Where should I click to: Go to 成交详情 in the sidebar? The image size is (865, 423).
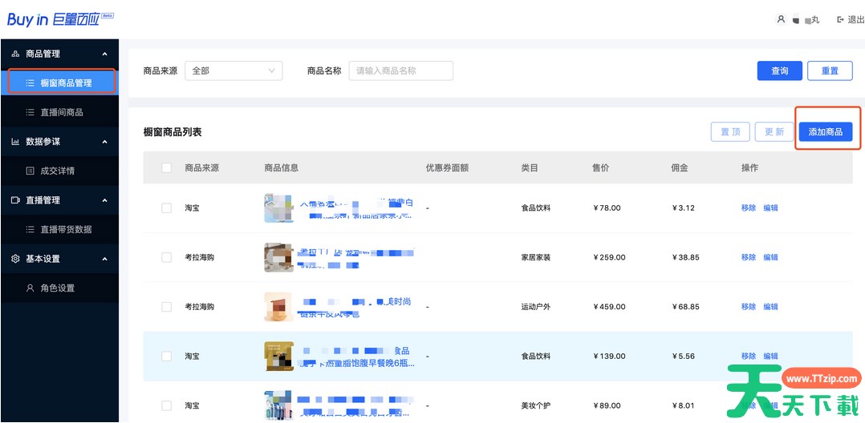click(57, 171)
